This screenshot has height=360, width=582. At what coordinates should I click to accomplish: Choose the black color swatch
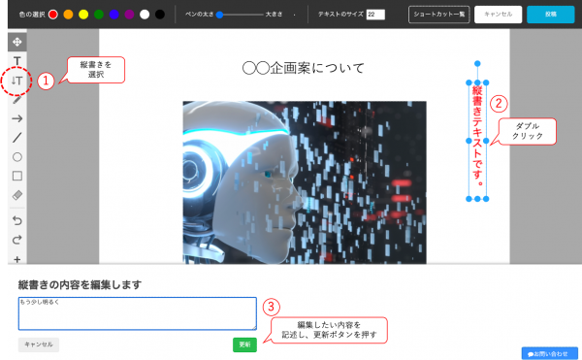pyautogui.click(x=160, y=15)
